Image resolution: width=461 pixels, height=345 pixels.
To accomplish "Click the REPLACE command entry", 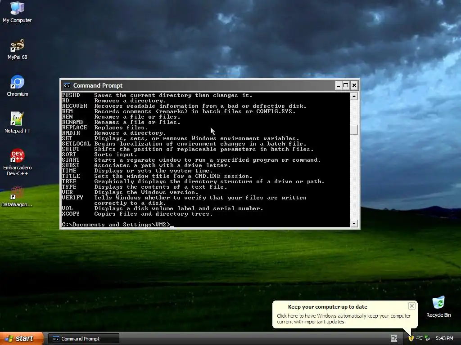I will point(105,128).
